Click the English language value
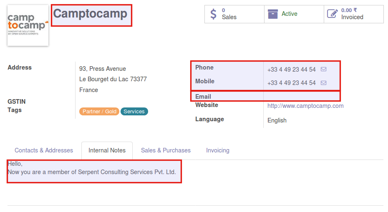 (x=277, y=120)
